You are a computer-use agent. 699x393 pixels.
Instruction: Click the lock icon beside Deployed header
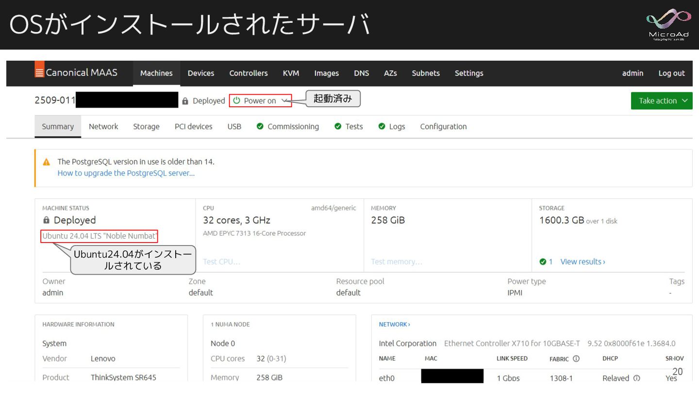(x=185, y=101)
